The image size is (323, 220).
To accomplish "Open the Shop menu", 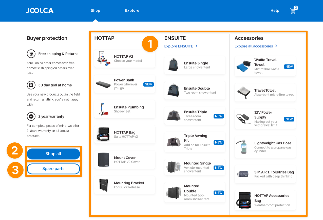I will 96,11.
